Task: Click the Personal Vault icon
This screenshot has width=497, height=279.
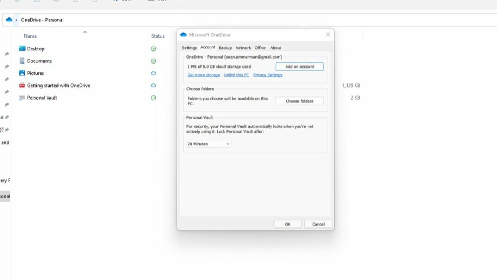Action: click(x=22, y=98)
